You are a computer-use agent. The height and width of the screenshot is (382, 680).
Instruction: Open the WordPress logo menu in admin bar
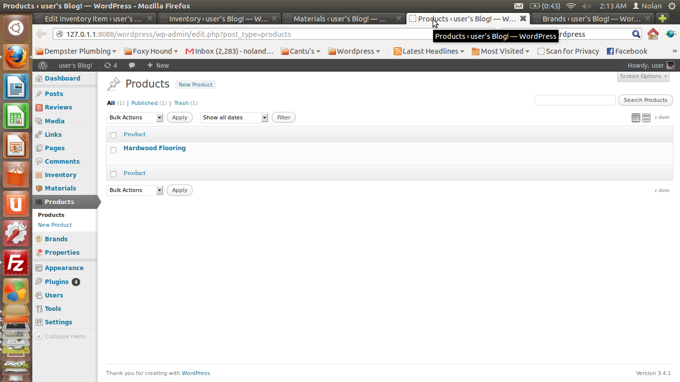point(43,65)
